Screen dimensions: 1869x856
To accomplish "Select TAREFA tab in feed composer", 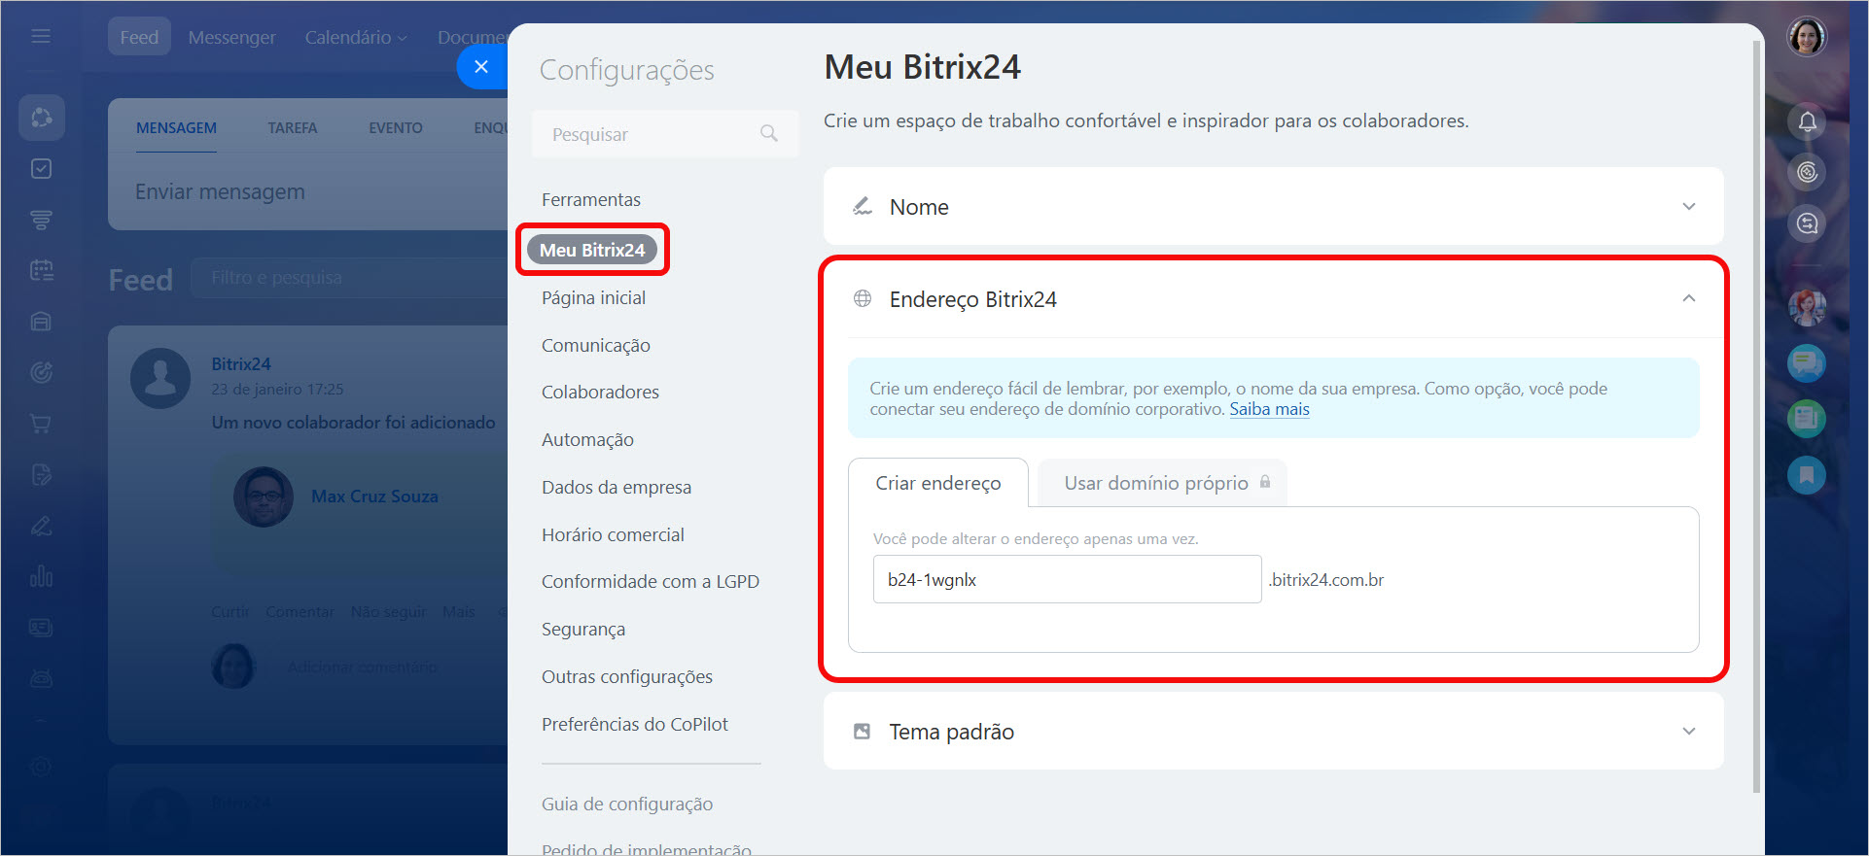I will point(293,127).
